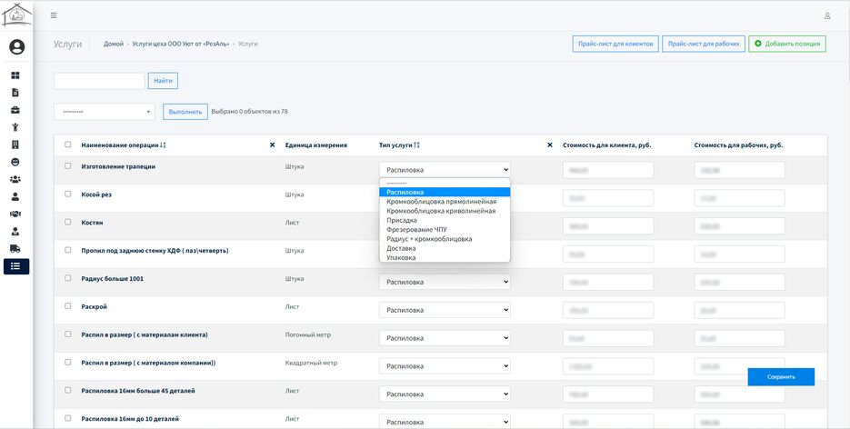
Task: Open the highlighted list icon in sidebar
Action: click(16, 266)
